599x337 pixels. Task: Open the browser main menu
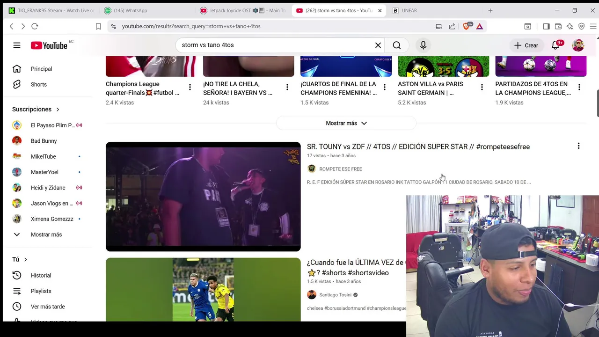[593, 26]
